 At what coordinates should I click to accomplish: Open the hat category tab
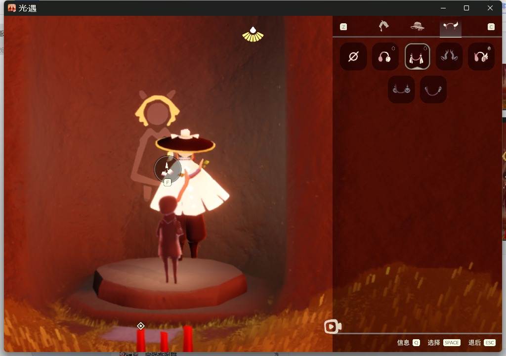pos(417,26)
